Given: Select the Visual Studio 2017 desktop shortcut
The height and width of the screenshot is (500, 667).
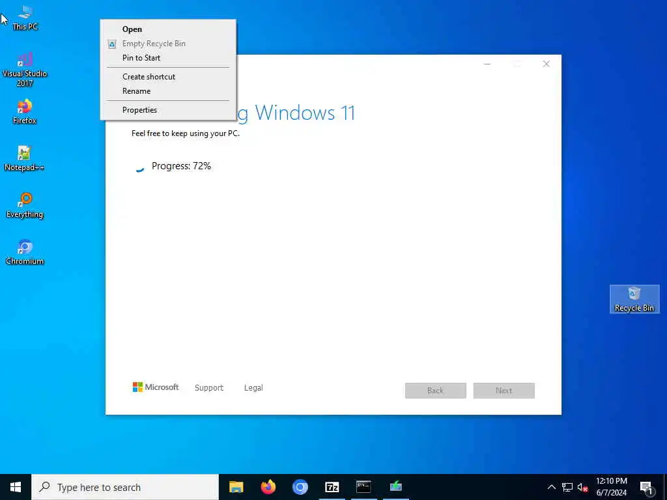Looking at the screenshot, I should point(25,70).
